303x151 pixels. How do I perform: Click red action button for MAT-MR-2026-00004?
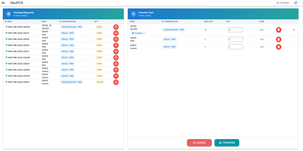pyautogui.click(x=116, y=27)
